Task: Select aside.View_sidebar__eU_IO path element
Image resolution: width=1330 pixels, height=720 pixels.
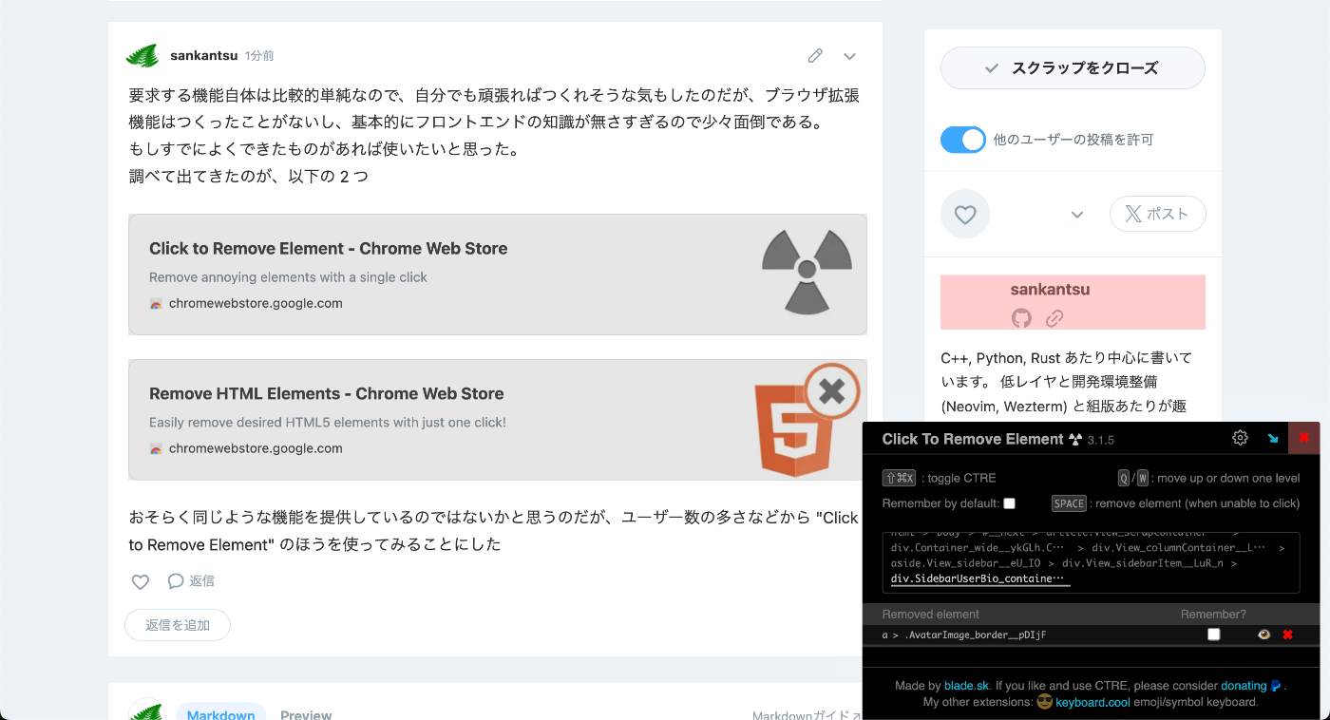Action: (x=963, y=563)
